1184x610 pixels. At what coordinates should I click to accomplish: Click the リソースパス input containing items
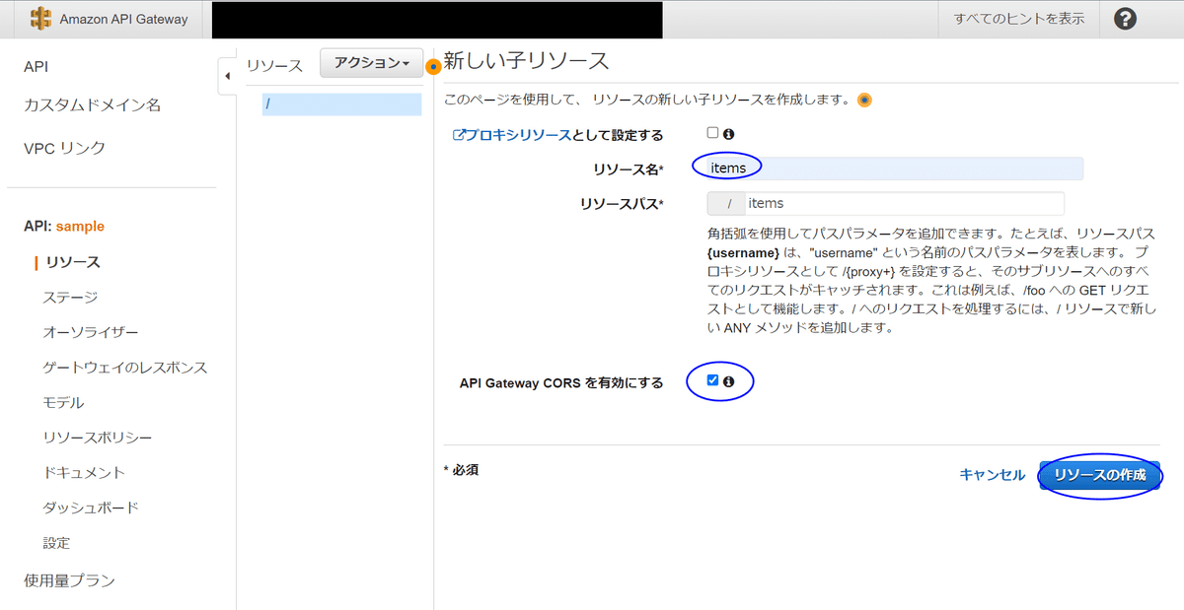(x=888, y=203)
